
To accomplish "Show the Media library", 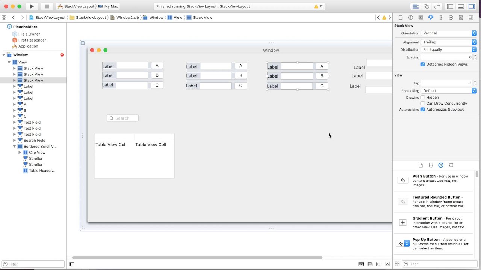I will (x=451, y=165).
